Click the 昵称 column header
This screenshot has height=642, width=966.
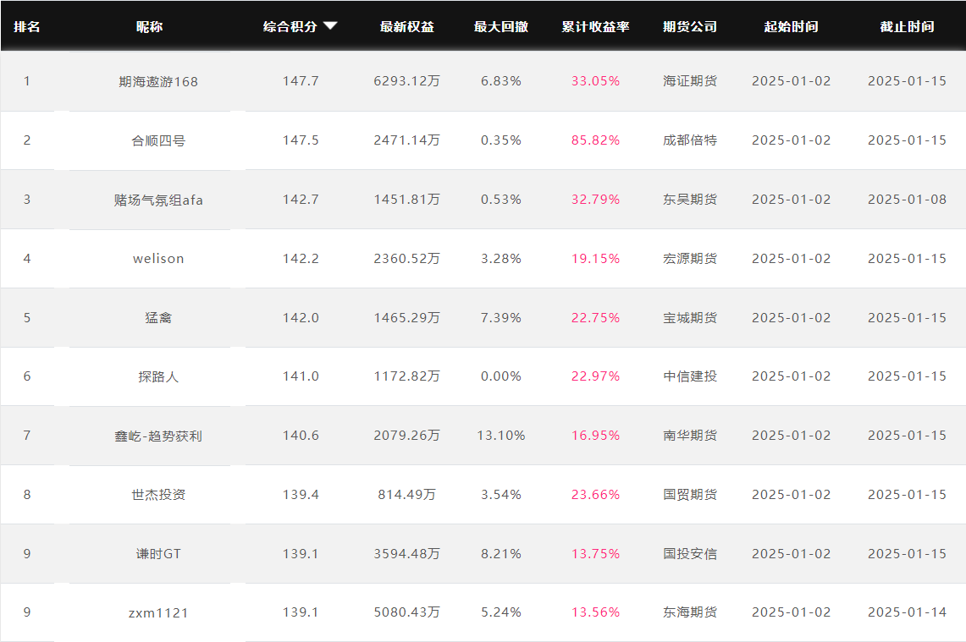pos(150,26)
